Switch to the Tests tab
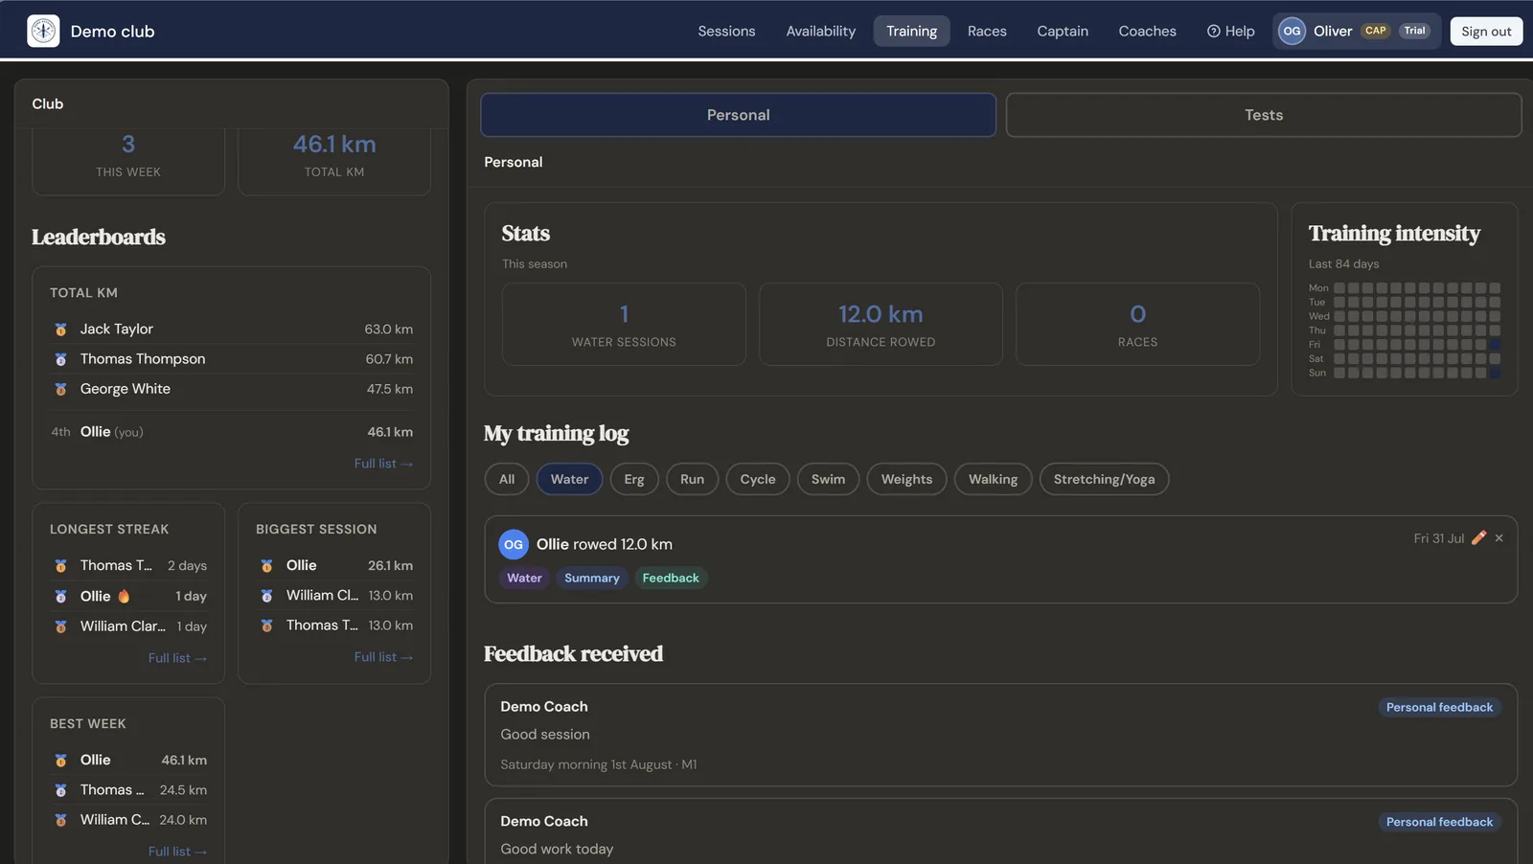This screenshot has width=1533, height=864. [x=1264, y=115]
